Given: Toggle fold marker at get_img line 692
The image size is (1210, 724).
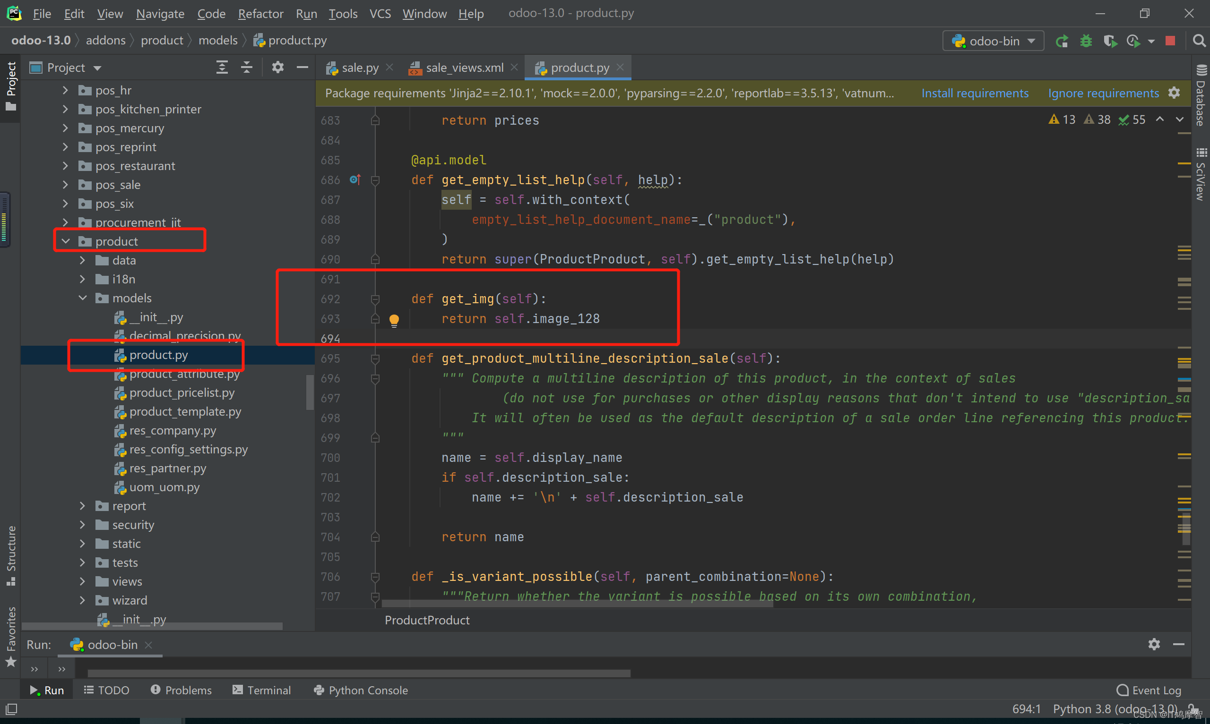Looking at the screenshot, I should (375, 299).
